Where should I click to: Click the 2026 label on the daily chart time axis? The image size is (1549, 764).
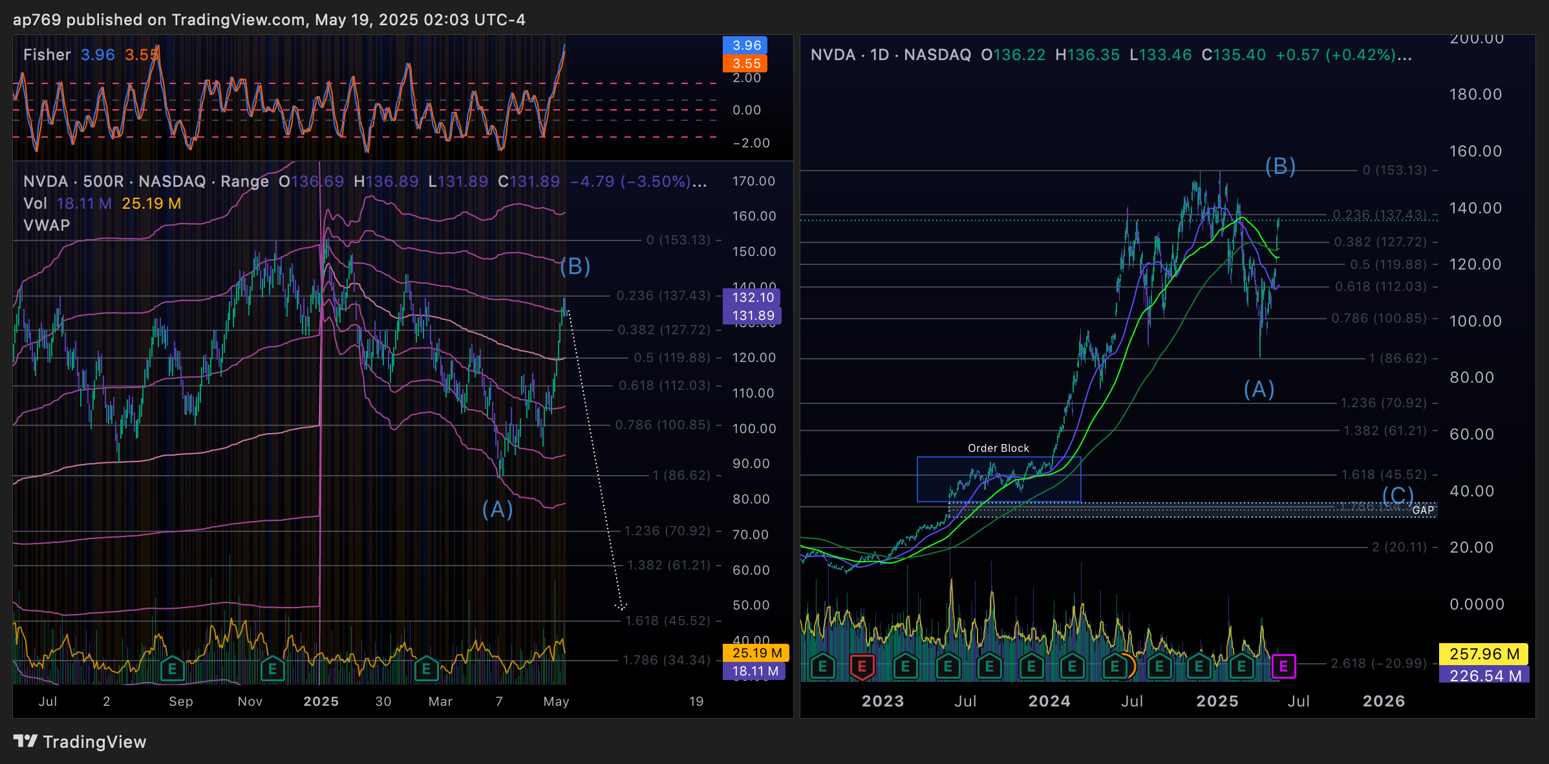point(1384,701)
